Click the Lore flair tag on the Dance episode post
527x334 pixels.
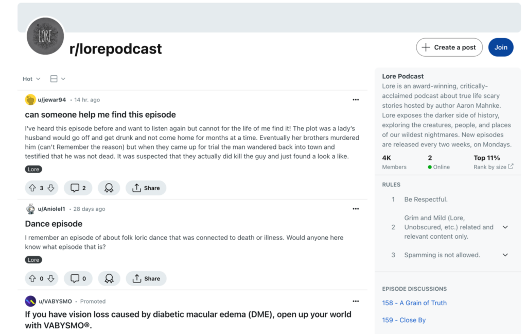[x=33, y=260]
